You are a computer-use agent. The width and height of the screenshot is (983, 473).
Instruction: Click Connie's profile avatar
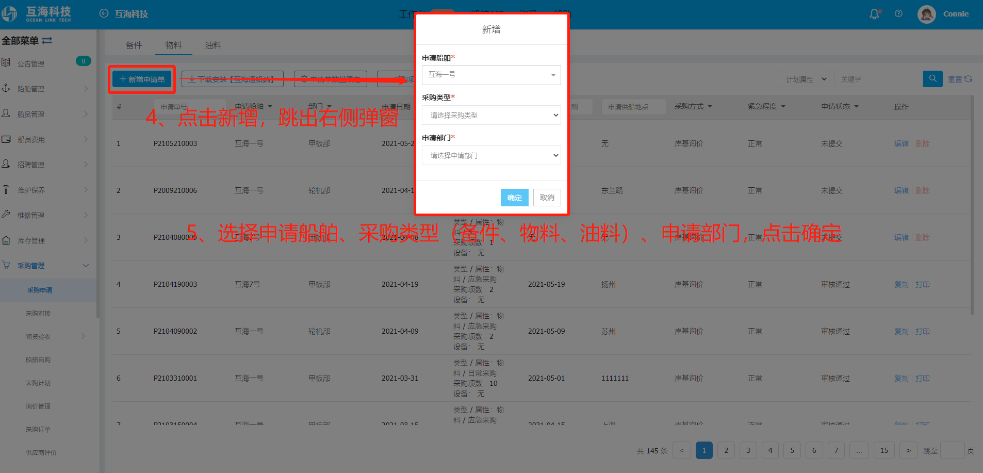tap(927, 14)
